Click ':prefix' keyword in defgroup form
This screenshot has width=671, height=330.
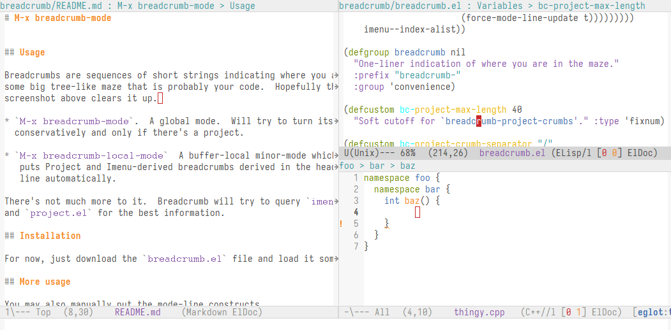click(x=372, y=76)
